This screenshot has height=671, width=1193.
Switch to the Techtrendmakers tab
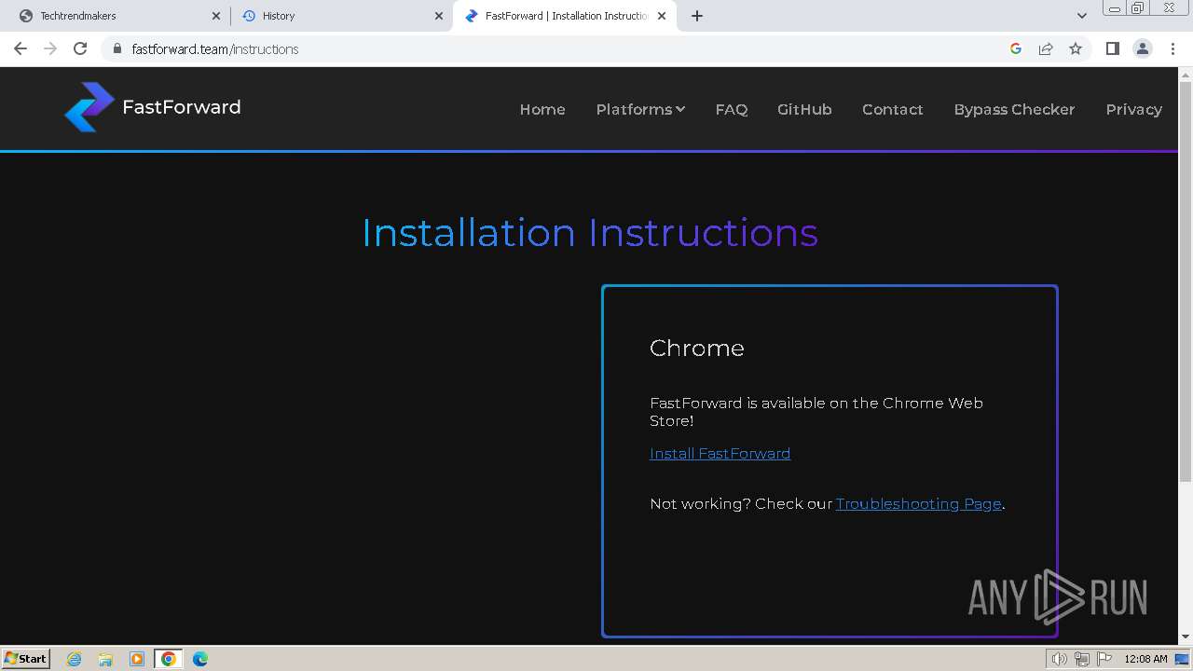pos(118,16)
